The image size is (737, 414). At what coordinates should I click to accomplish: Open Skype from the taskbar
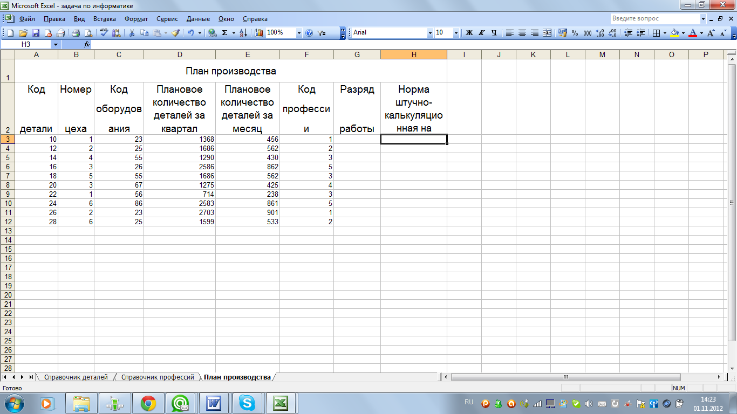pyautogui.click(x=248, y=403)
